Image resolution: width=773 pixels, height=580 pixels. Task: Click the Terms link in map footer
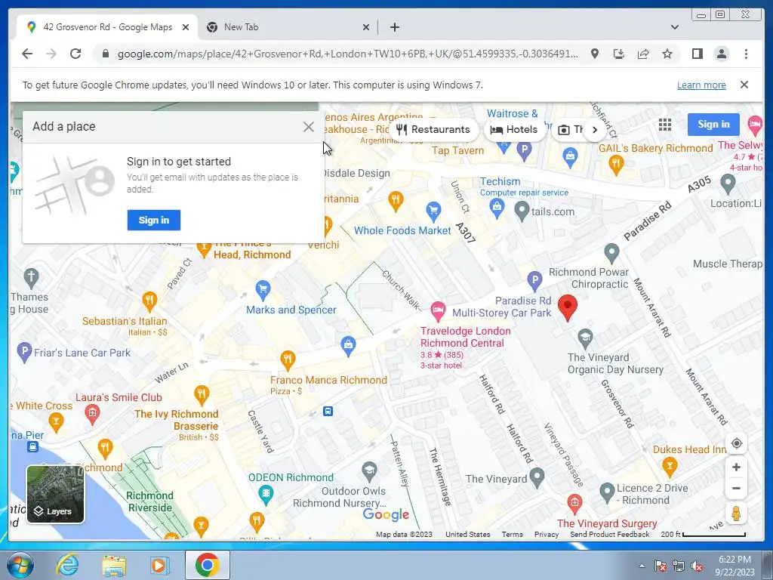[513, 534]
